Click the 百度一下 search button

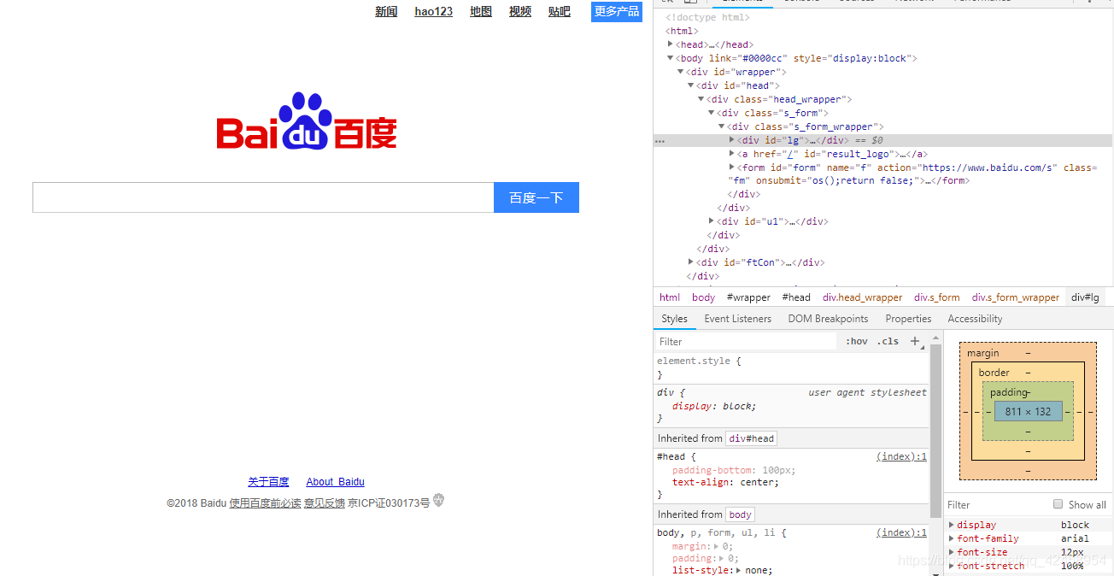point(536,197)
